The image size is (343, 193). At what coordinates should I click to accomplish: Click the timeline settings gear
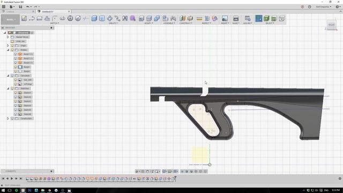pos(340,179)
